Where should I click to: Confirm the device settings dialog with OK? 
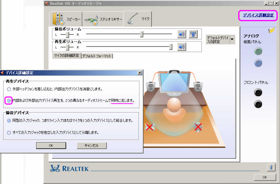tap(51, 145)
